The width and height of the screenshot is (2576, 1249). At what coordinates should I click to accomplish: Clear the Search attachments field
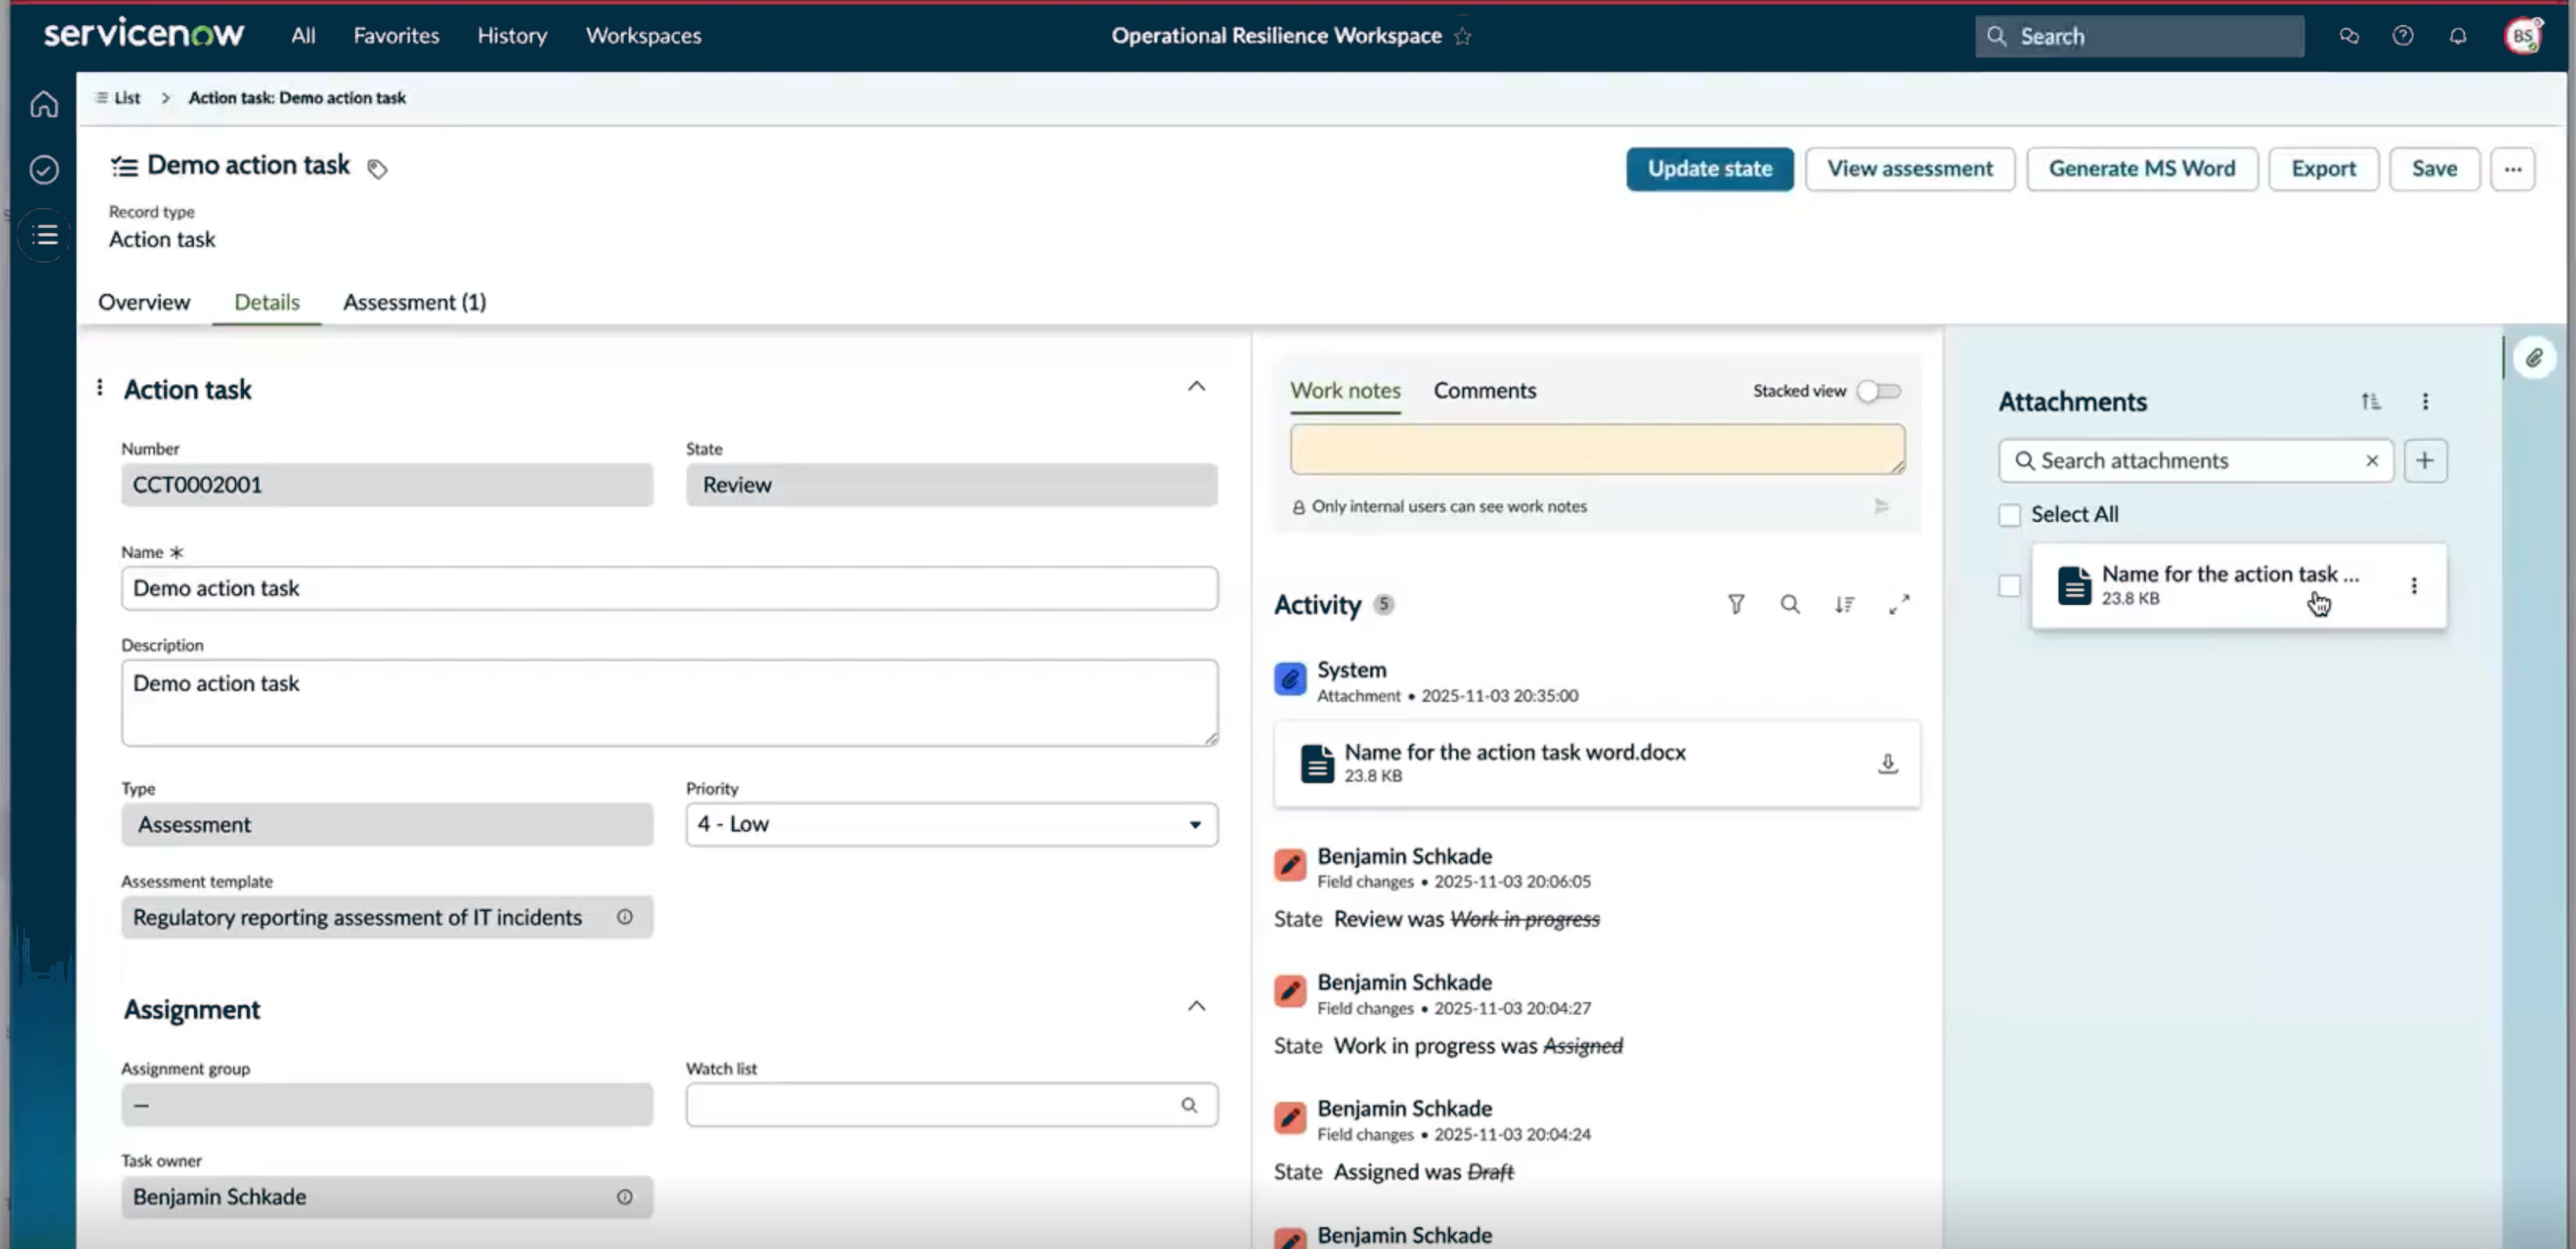click(x=2372, y=460)
